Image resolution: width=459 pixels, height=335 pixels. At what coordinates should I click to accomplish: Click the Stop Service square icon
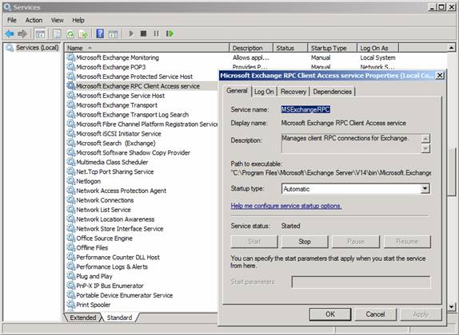tap(143, 33)
